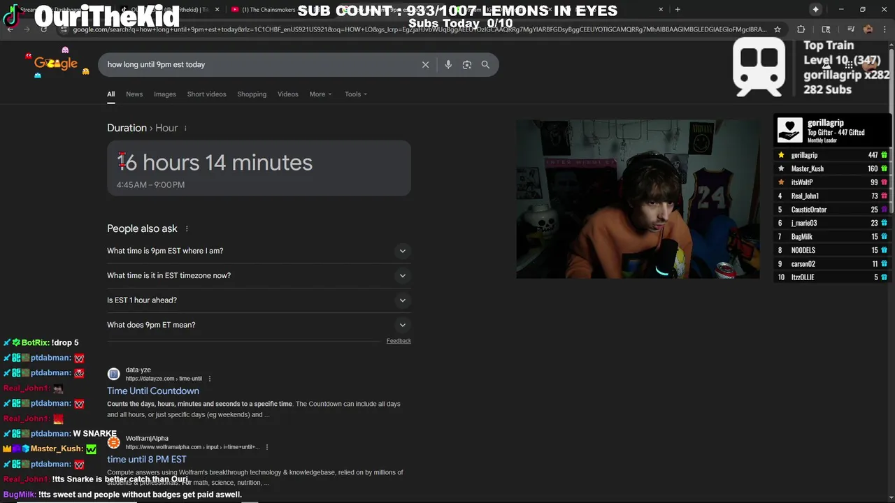Open the three-dot menu of WolframAlpha result
The width and height of the screenshot is (895, 503).
[x=267, y=447]
